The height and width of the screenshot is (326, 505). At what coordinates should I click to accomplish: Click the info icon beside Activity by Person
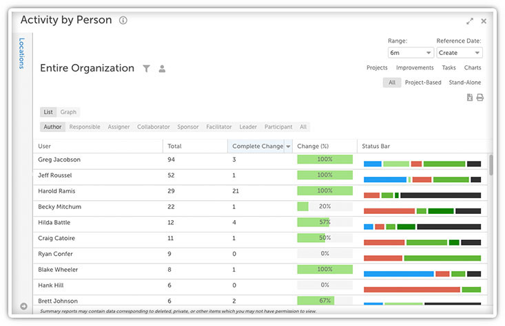pos(123,21)
